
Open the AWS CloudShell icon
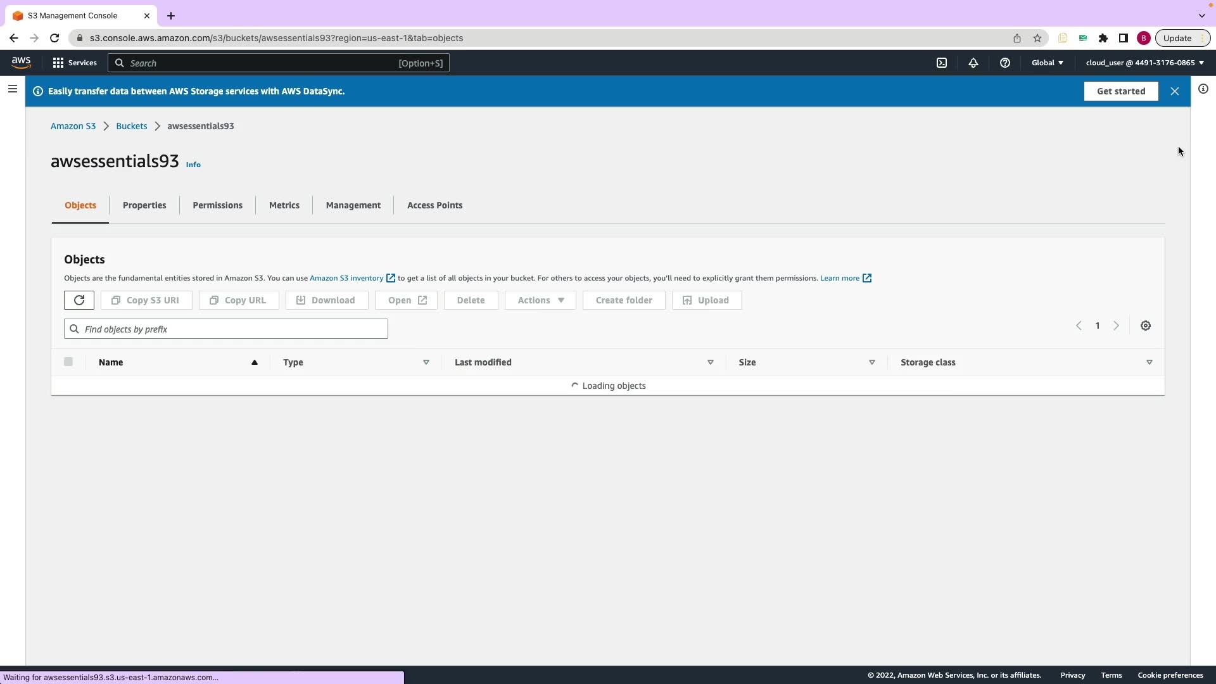[942, 63]
